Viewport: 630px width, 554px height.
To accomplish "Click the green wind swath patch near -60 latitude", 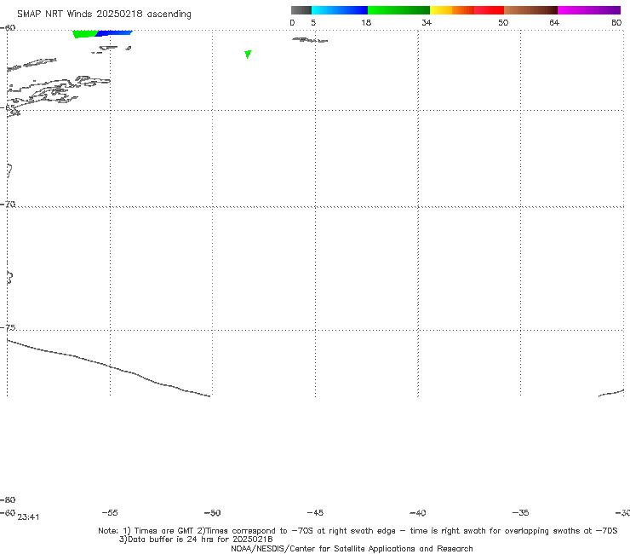I will click(x=85, y=34).
